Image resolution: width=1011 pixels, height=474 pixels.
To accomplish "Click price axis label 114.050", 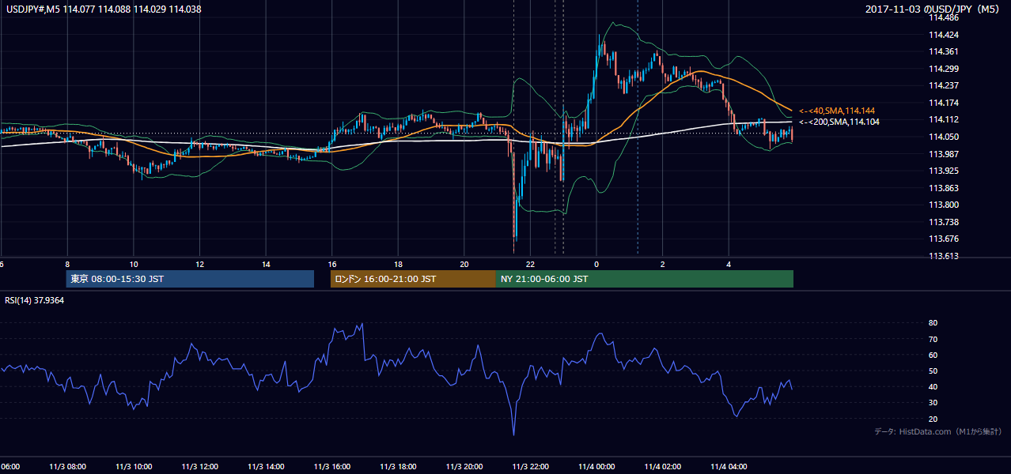I will pyautogui.click(x=944, y=137).
